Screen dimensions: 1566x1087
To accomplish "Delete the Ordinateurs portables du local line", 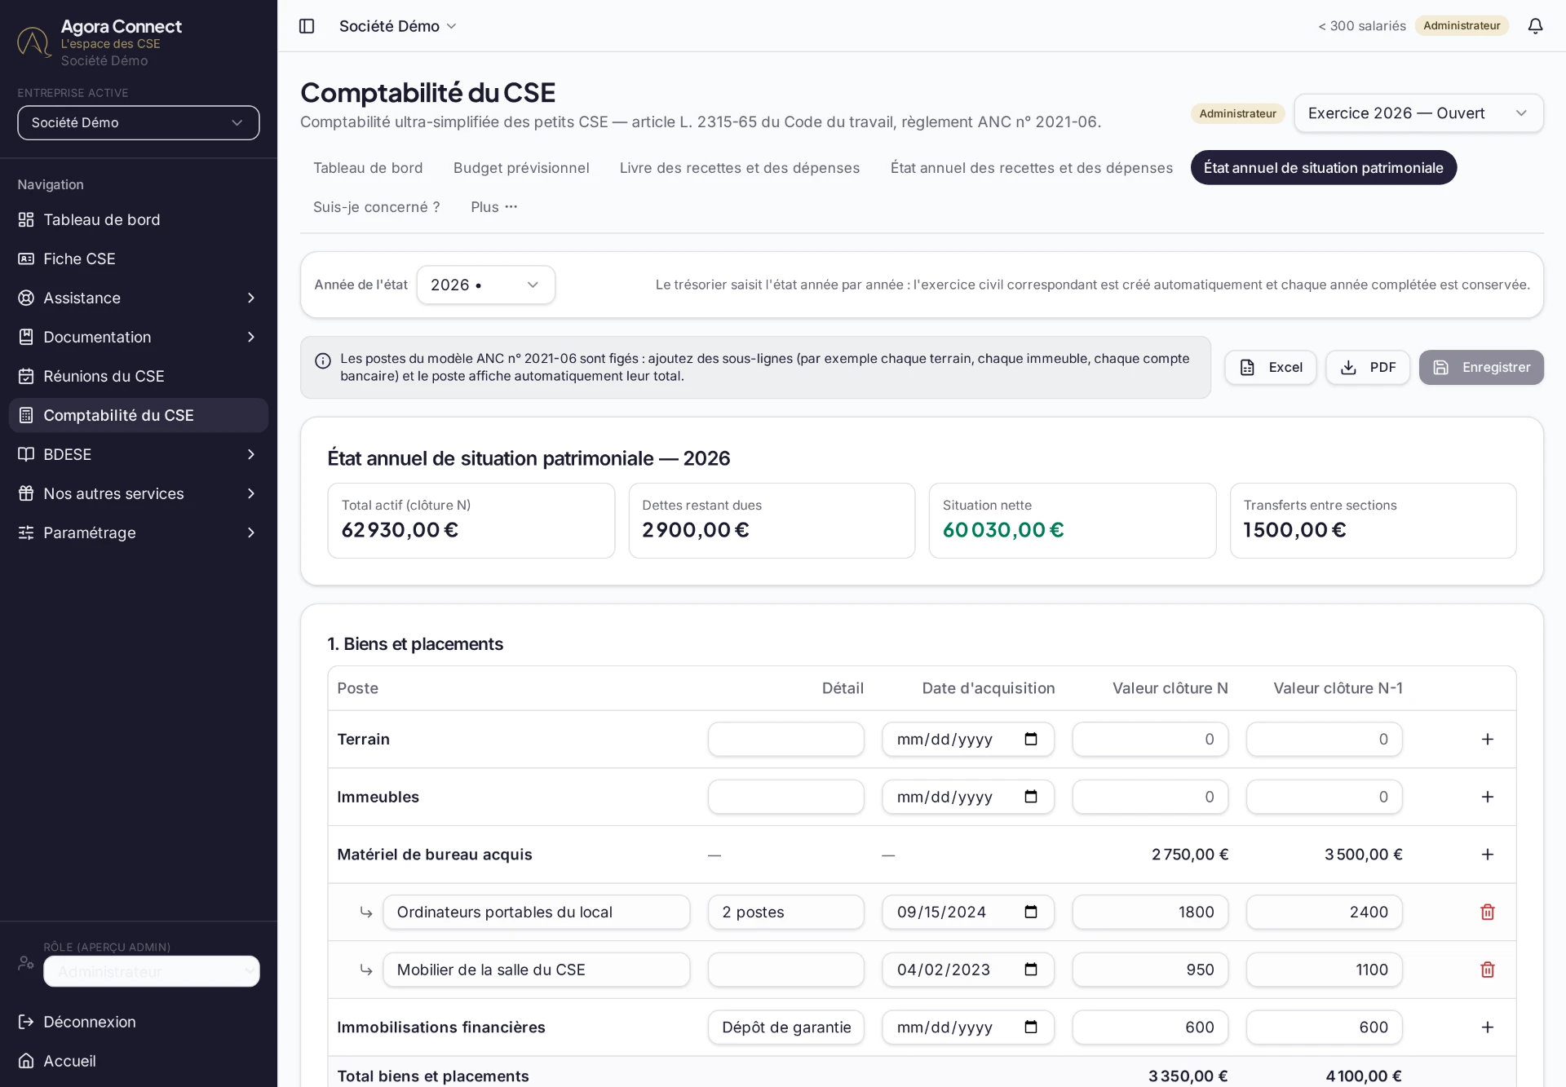I will [x=1487, y=912].
